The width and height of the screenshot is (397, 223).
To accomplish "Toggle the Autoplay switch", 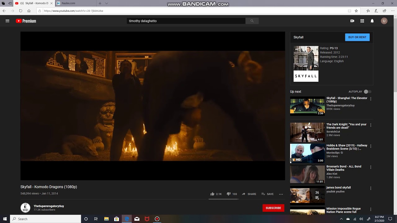I will click(x=368, y=92).
